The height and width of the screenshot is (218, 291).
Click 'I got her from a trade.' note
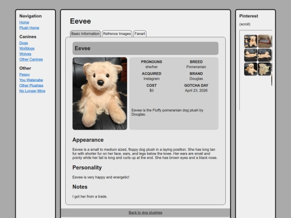(90, 196)
